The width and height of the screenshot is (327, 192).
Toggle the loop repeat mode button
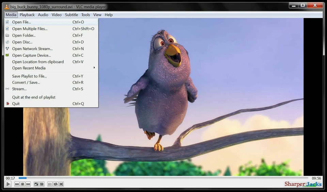pyautogui.click(x=56, y=184)
